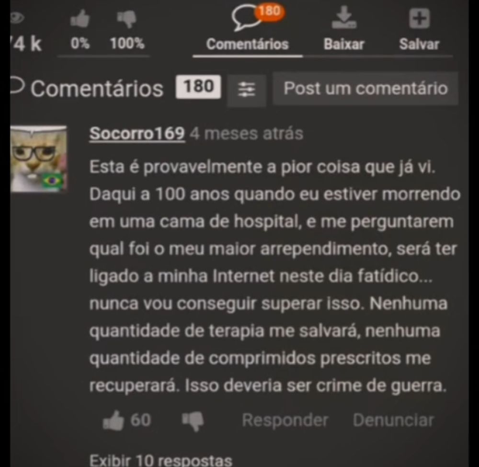479x467 pixels.
Task: Click the video thumbs-up icon
Action: pyautogui.click(x=80, y=19)
